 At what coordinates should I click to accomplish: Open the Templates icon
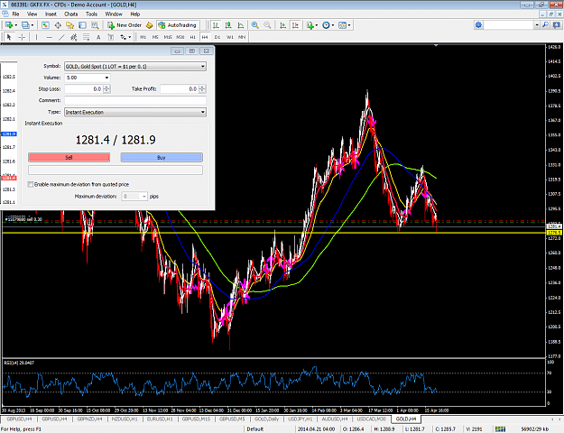pyautogui.click(x=342, y=25)
